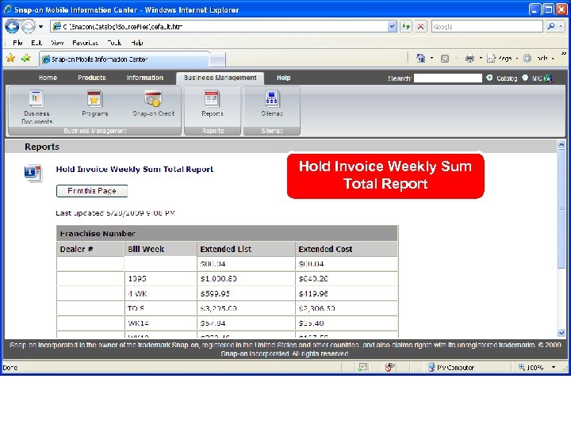Screen dimensions: 571x428
Task: Open Favorites Center star icon
Action: point(10,58)
